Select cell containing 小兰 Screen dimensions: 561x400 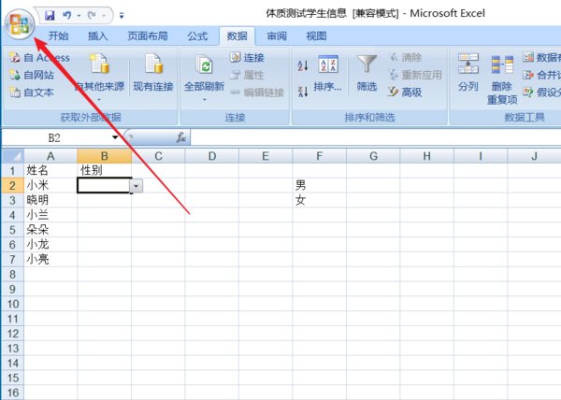coord(50,215)
